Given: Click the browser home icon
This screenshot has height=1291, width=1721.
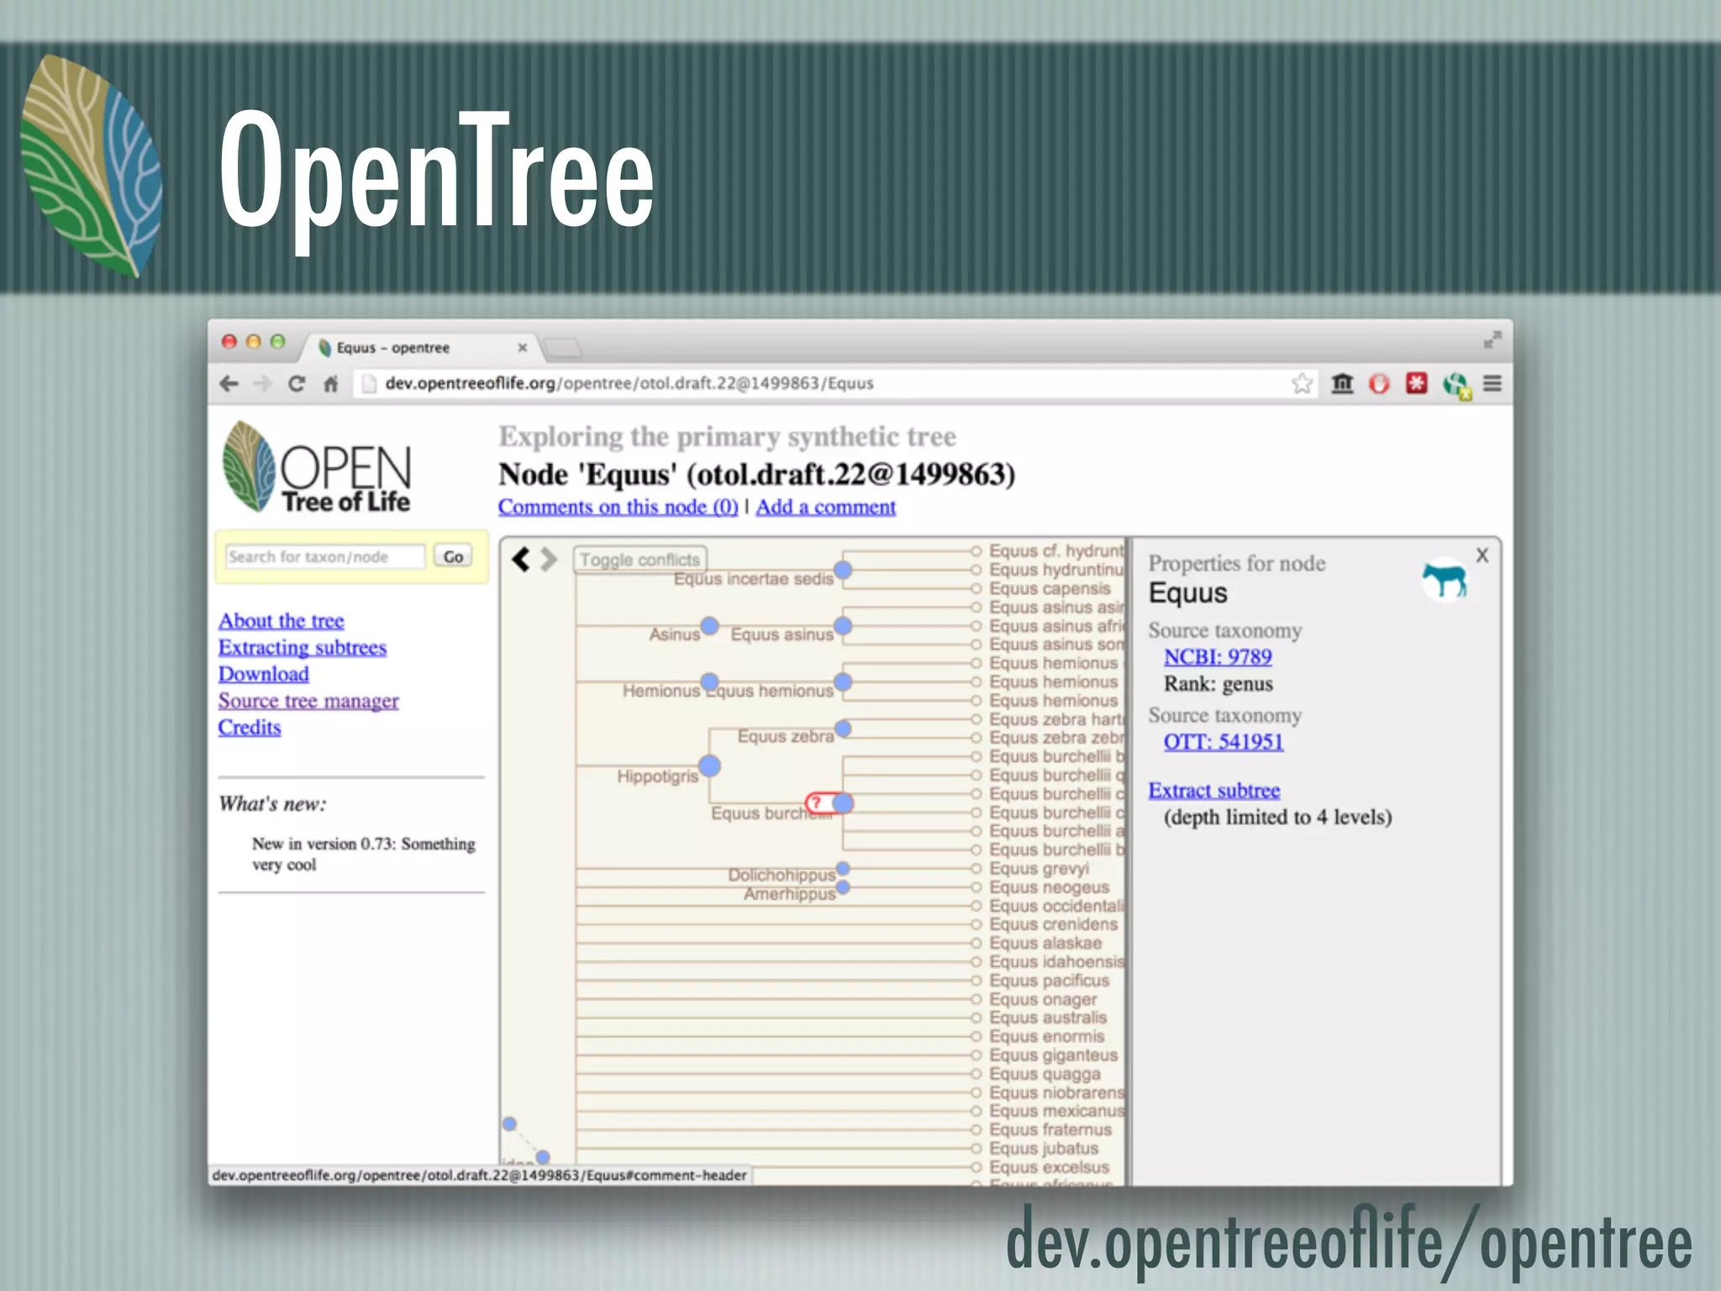Looking at the screenshot, I should [x=331, y=384].
